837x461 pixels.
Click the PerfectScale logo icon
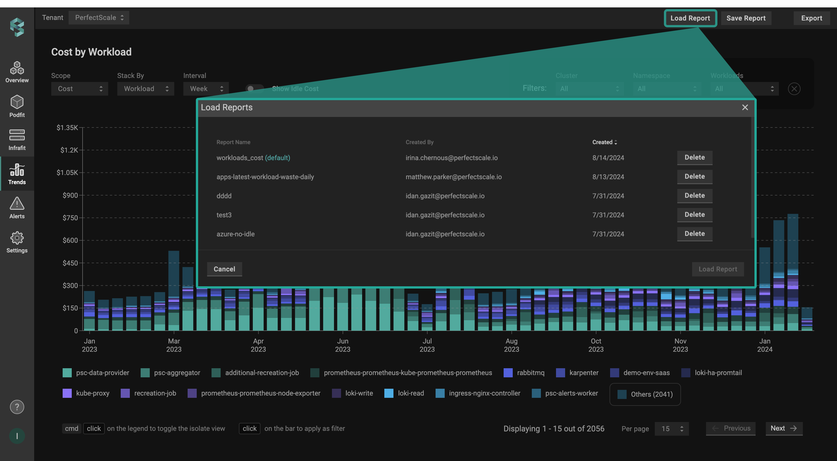click(17, 27)
